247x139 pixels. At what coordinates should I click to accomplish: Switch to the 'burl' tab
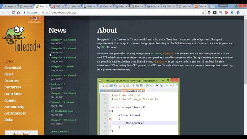click(153, 7)
